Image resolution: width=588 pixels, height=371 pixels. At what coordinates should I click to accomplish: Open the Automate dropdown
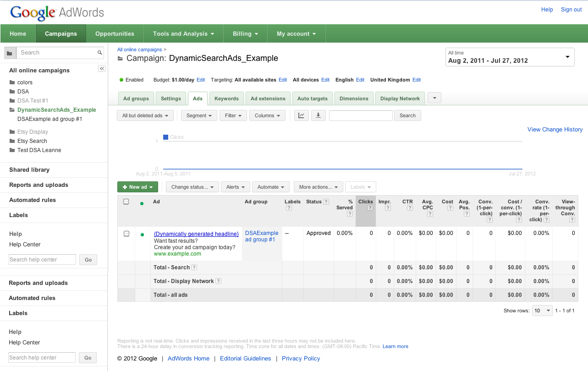271,187
